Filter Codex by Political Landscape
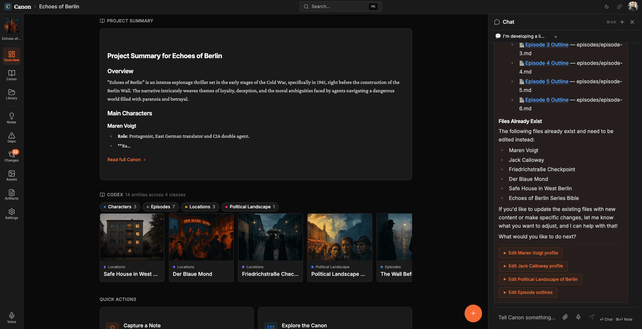Screen dimensions: 642x329 (x=250, y=207)
